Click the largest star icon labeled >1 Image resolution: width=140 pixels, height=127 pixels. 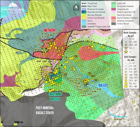coord(126,52)
